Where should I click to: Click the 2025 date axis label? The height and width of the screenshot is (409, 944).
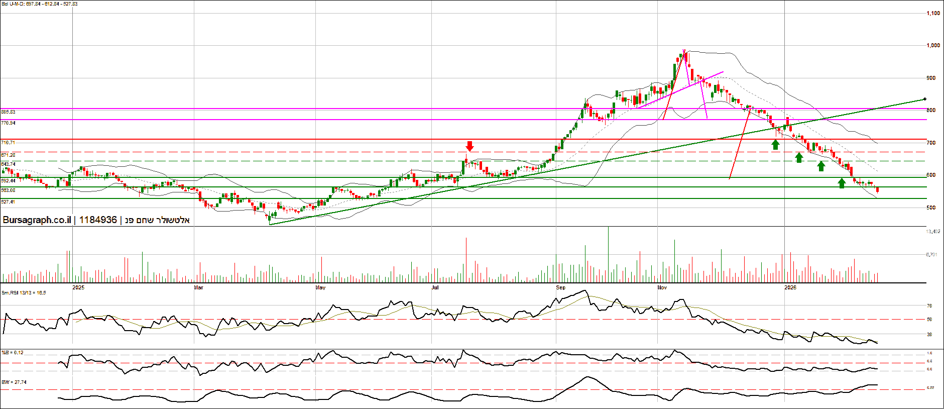click(78, 287)
